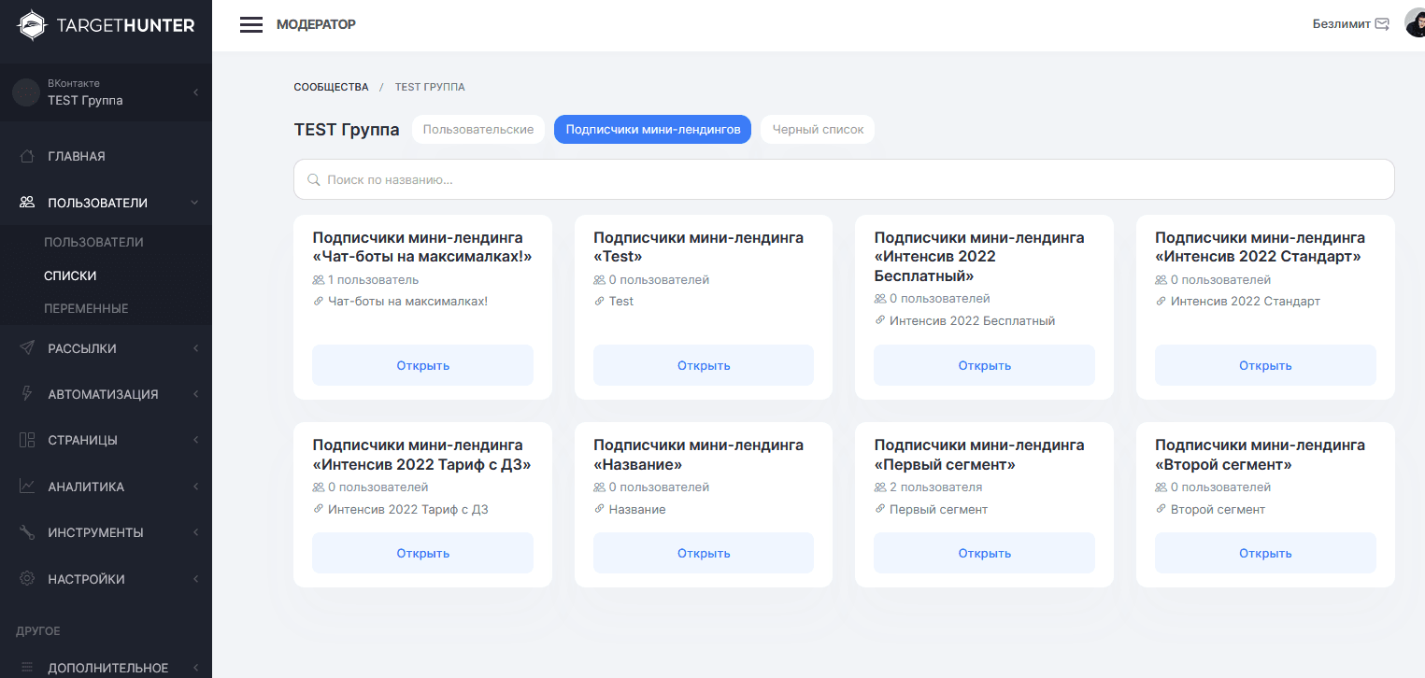This screenshot has height=678, width=1425.
Task: Open the «Чат-боты на максималках!» list
Action: pos(422,365)
